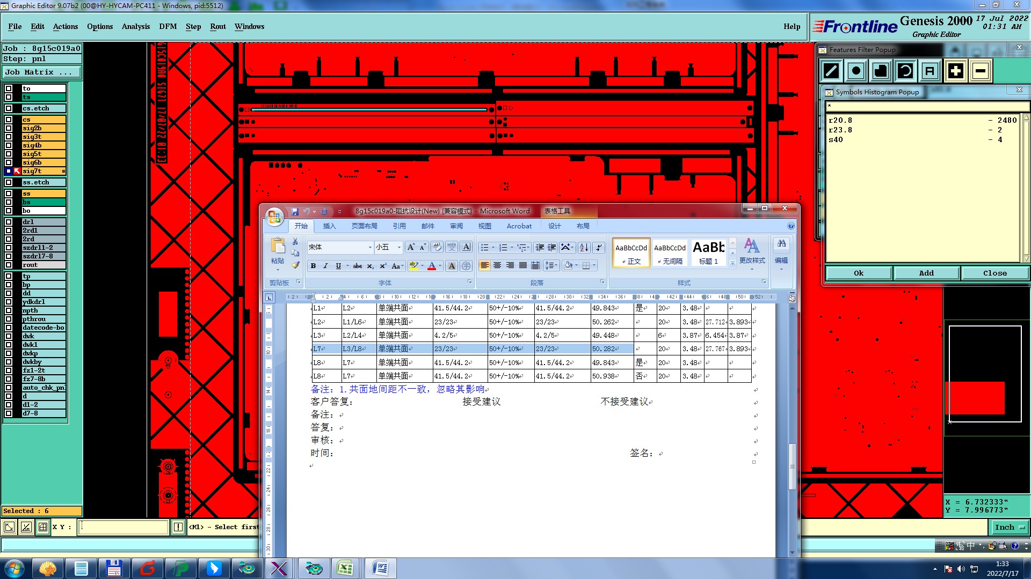Toggle checkbox for the pthrou layer
The width and height of the screenshot is (1031, 579).
point(9,319)
